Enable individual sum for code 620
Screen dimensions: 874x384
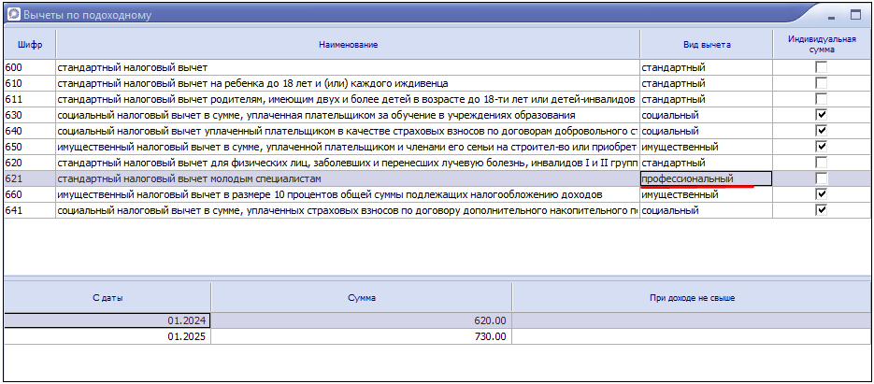pyautogui.click(x=821, y=163)
